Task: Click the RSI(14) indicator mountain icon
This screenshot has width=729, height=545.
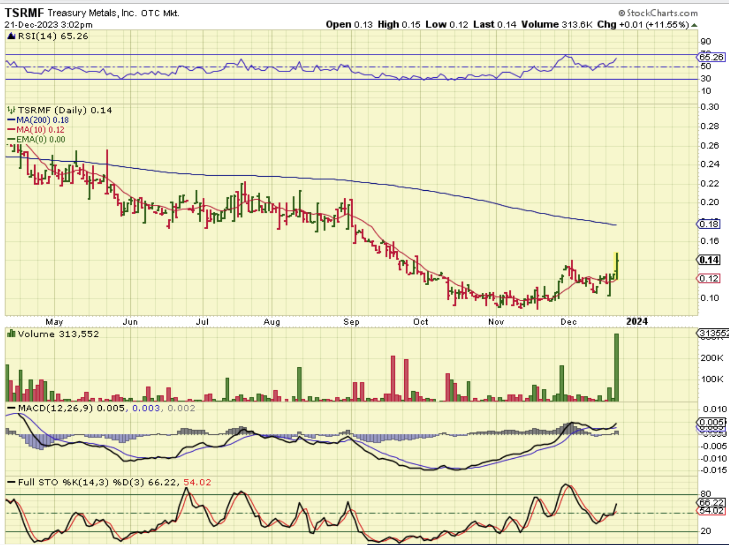Action: click(x=11, y=36)
